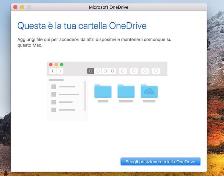Click the OneDrive cloud folder illustration

(149, 91)
